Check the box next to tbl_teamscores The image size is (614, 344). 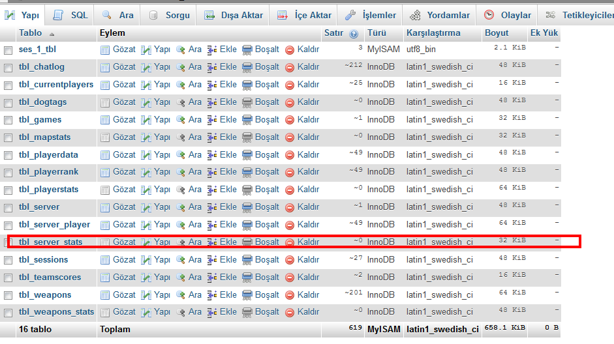8,278
